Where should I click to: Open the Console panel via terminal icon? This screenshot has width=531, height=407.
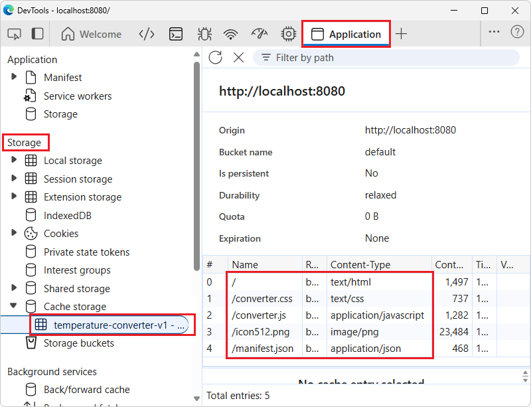click(x=175, y=33)
